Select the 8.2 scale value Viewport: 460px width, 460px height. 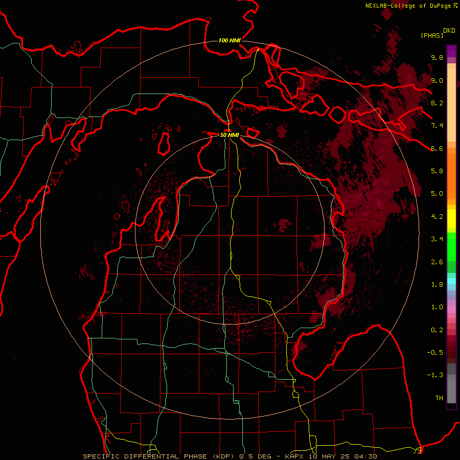437,103
